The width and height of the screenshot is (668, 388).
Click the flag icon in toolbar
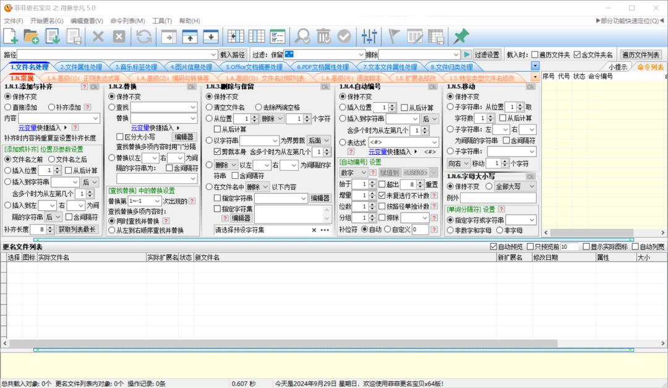coord(394,37)
